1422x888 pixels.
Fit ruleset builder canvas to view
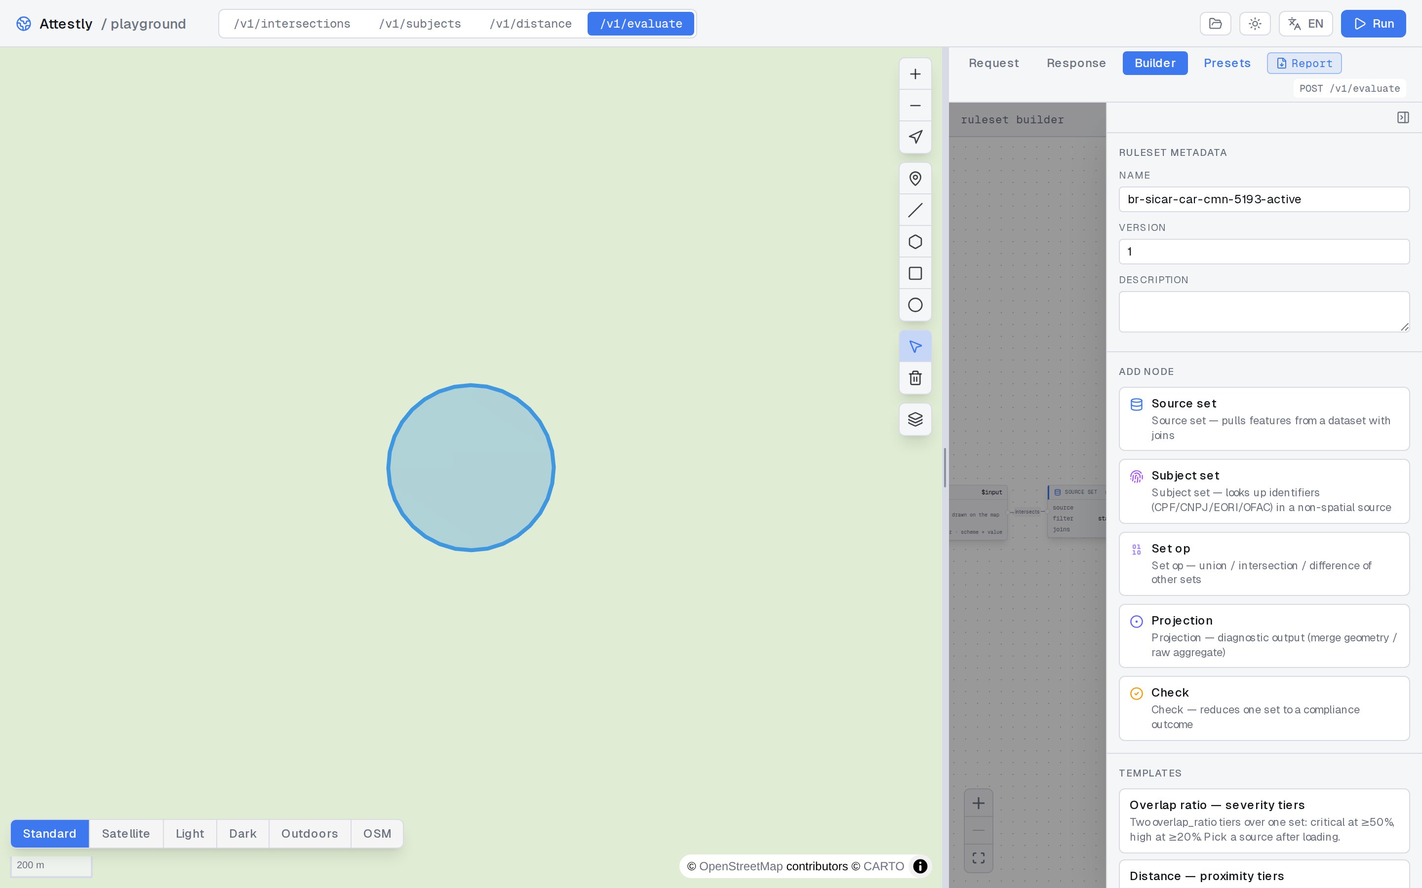click(x=978, y=858)
